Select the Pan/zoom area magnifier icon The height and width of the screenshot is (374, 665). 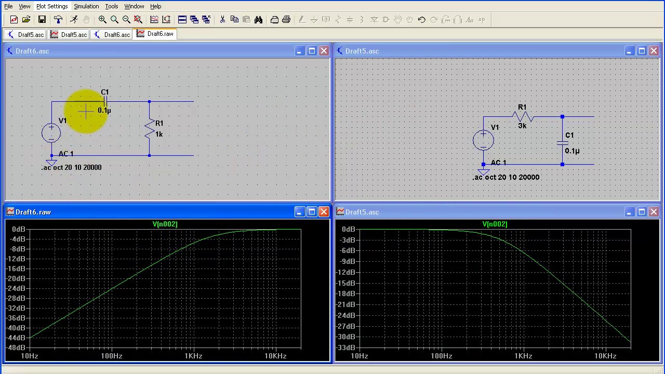114,20
